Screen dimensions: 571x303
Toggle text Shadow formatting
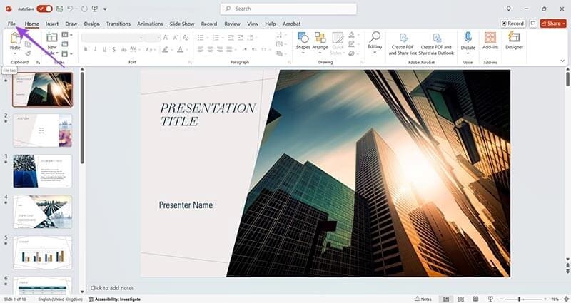click(114, 49)
